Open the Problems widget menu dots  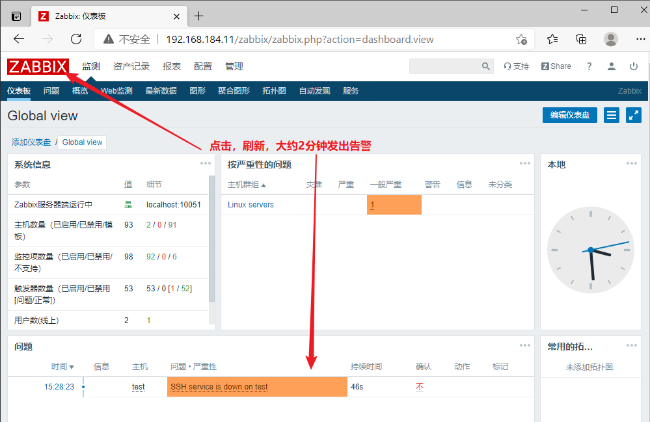click(525, 345)
